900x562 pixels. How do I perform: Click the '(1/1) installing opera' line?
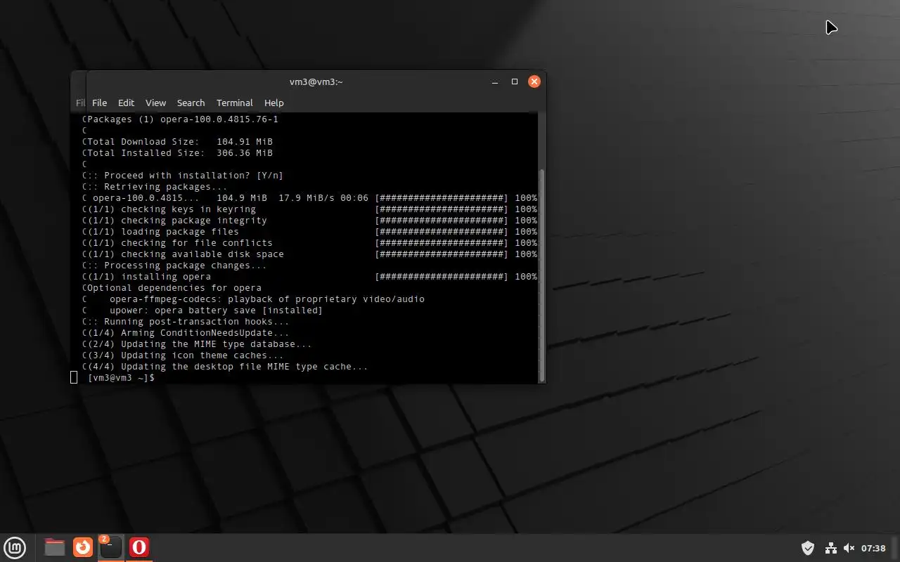tap(312, 277)
